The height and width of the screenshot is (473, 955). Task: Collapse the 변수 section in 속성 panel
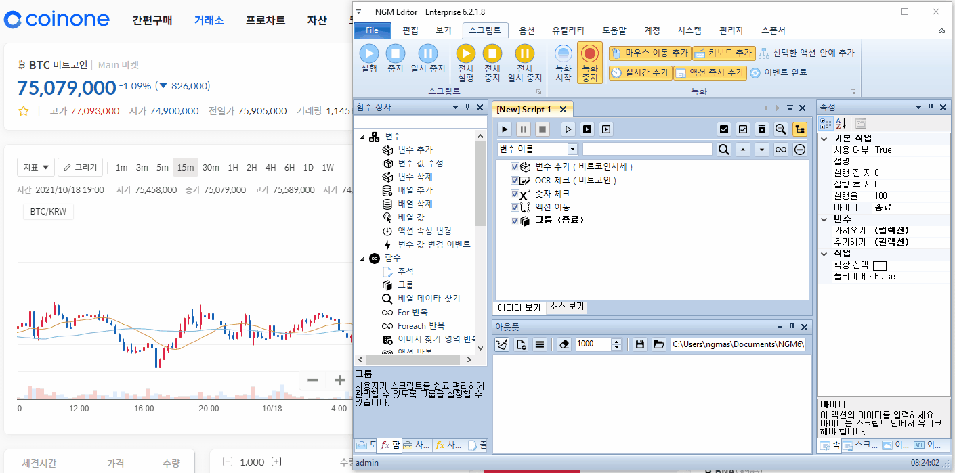coord(824,219)
